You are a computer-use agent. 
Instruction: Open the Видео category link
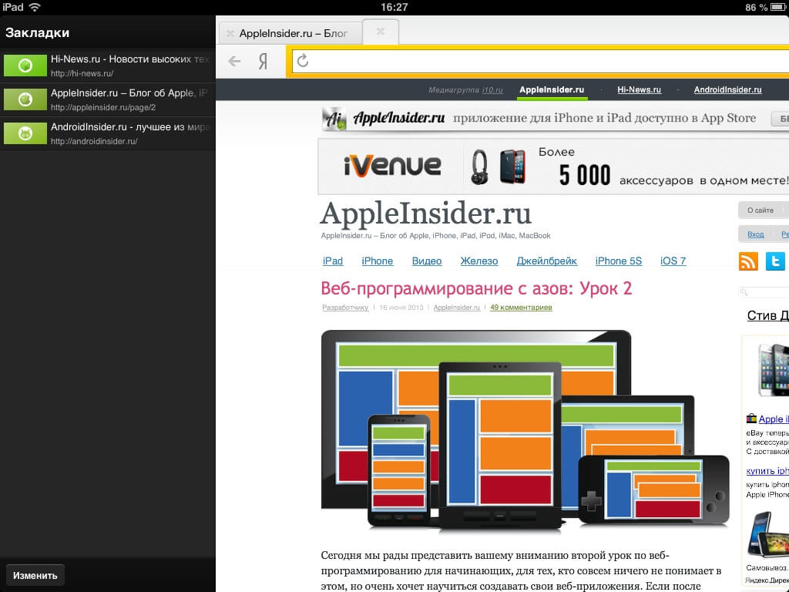(x=427, y=261)
